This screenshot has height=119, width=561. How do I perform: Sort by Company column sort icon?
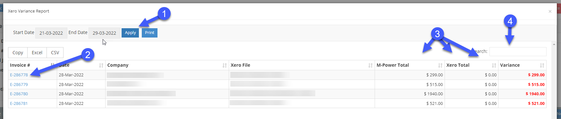coord(225,65)
